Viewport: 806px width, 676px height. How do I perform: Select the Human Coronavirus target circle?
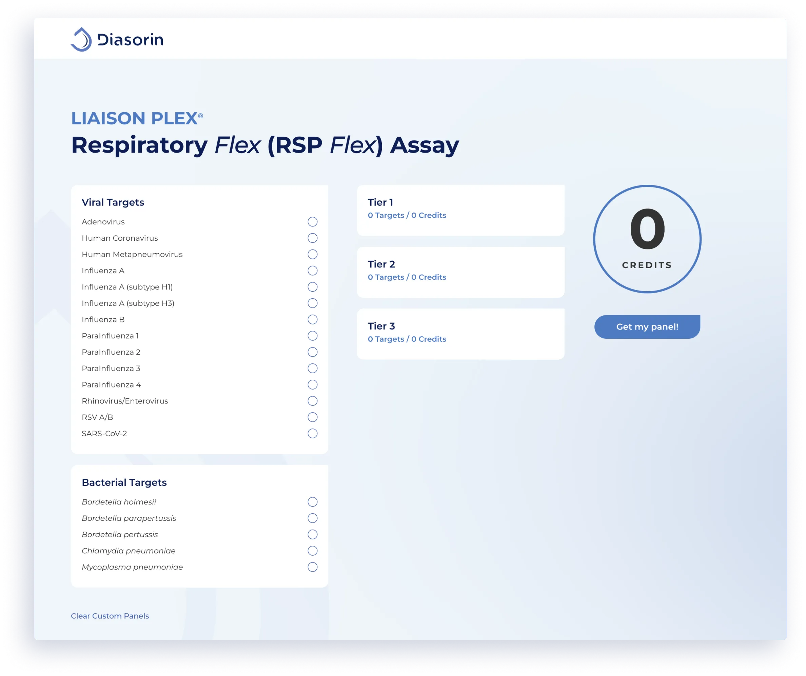click(x=312, y=238)
